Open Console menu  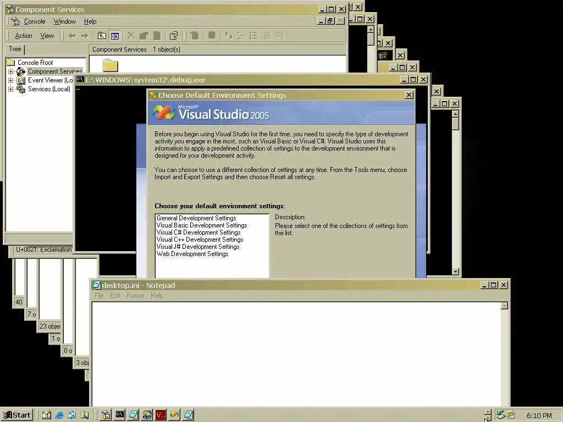35,21
